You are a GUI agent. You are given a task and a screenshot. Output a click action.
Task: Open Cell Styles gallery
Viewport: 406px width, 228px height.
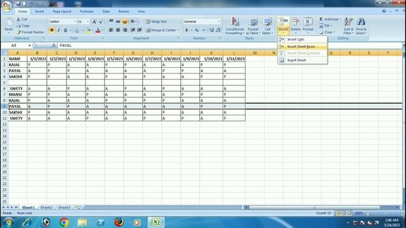tap(268, 26)
